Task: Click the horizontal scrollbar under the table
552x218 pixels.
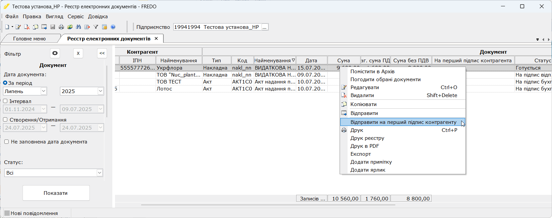Action: pyautogui.click(x=268, y=205)
